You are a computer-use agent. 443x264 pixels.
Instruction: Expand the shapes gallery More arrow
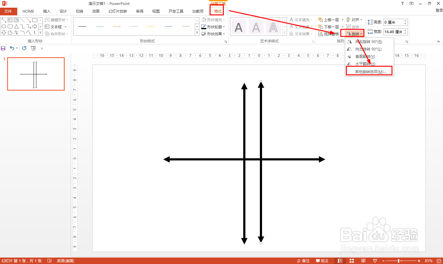coord(40,33)
